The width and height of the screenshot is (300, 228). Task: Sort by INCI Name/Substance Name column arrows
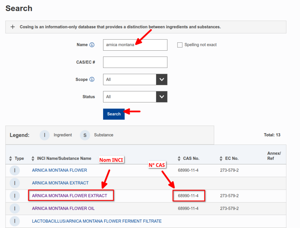(x=33, y=159)
